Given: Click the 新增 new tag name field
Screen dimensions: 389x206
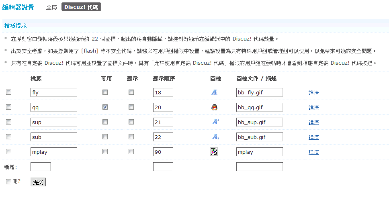Looking at the screenshot, I should pos(41,167).
